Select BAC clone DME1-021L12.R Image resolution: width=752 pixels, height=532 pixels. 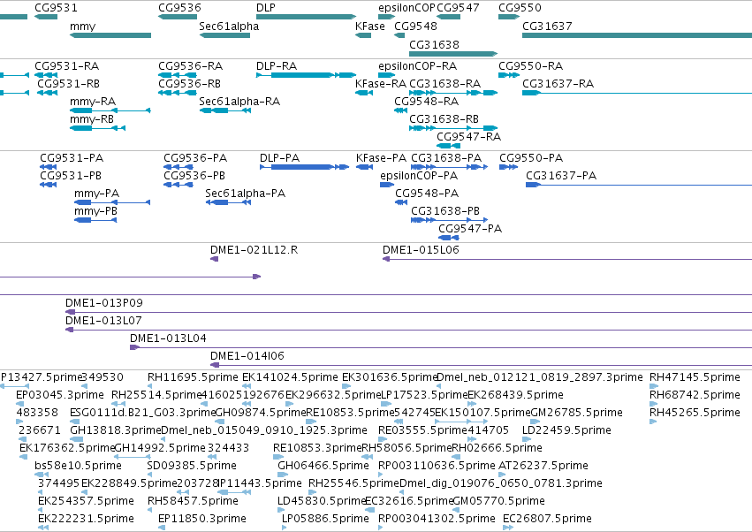(x=254, y=250)
